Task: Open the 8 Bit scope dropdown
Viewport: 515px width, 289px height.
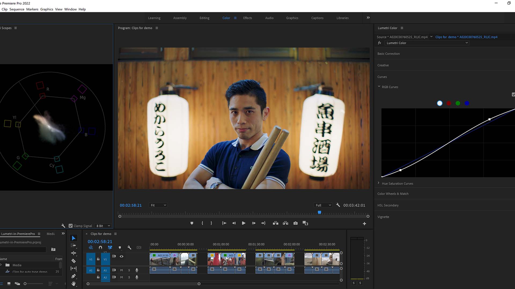Action: click(x=103, y=226)
